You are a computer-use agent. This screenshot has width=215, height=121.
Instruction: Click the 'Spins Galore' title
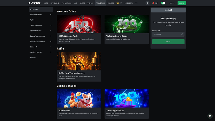[64, 111]
